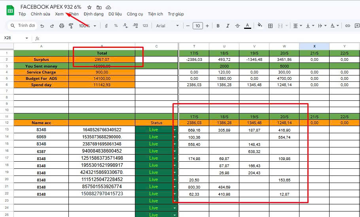Open the borders grid icon

(x=271, y=26)
